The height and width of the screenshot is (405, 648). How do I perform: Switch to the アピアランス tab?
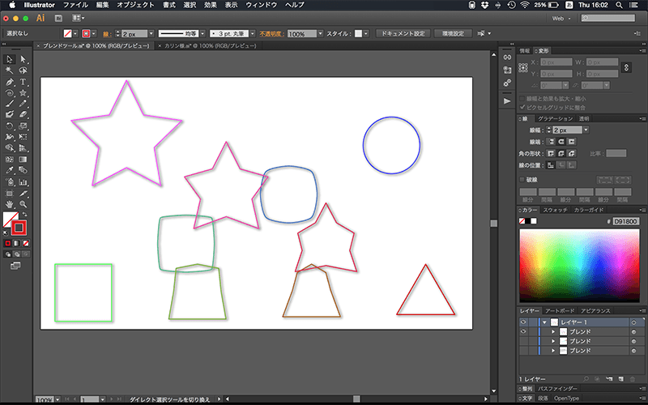[595, 311]
